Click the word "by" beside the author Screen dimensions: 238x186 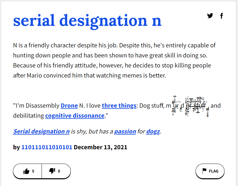point(16,147)
